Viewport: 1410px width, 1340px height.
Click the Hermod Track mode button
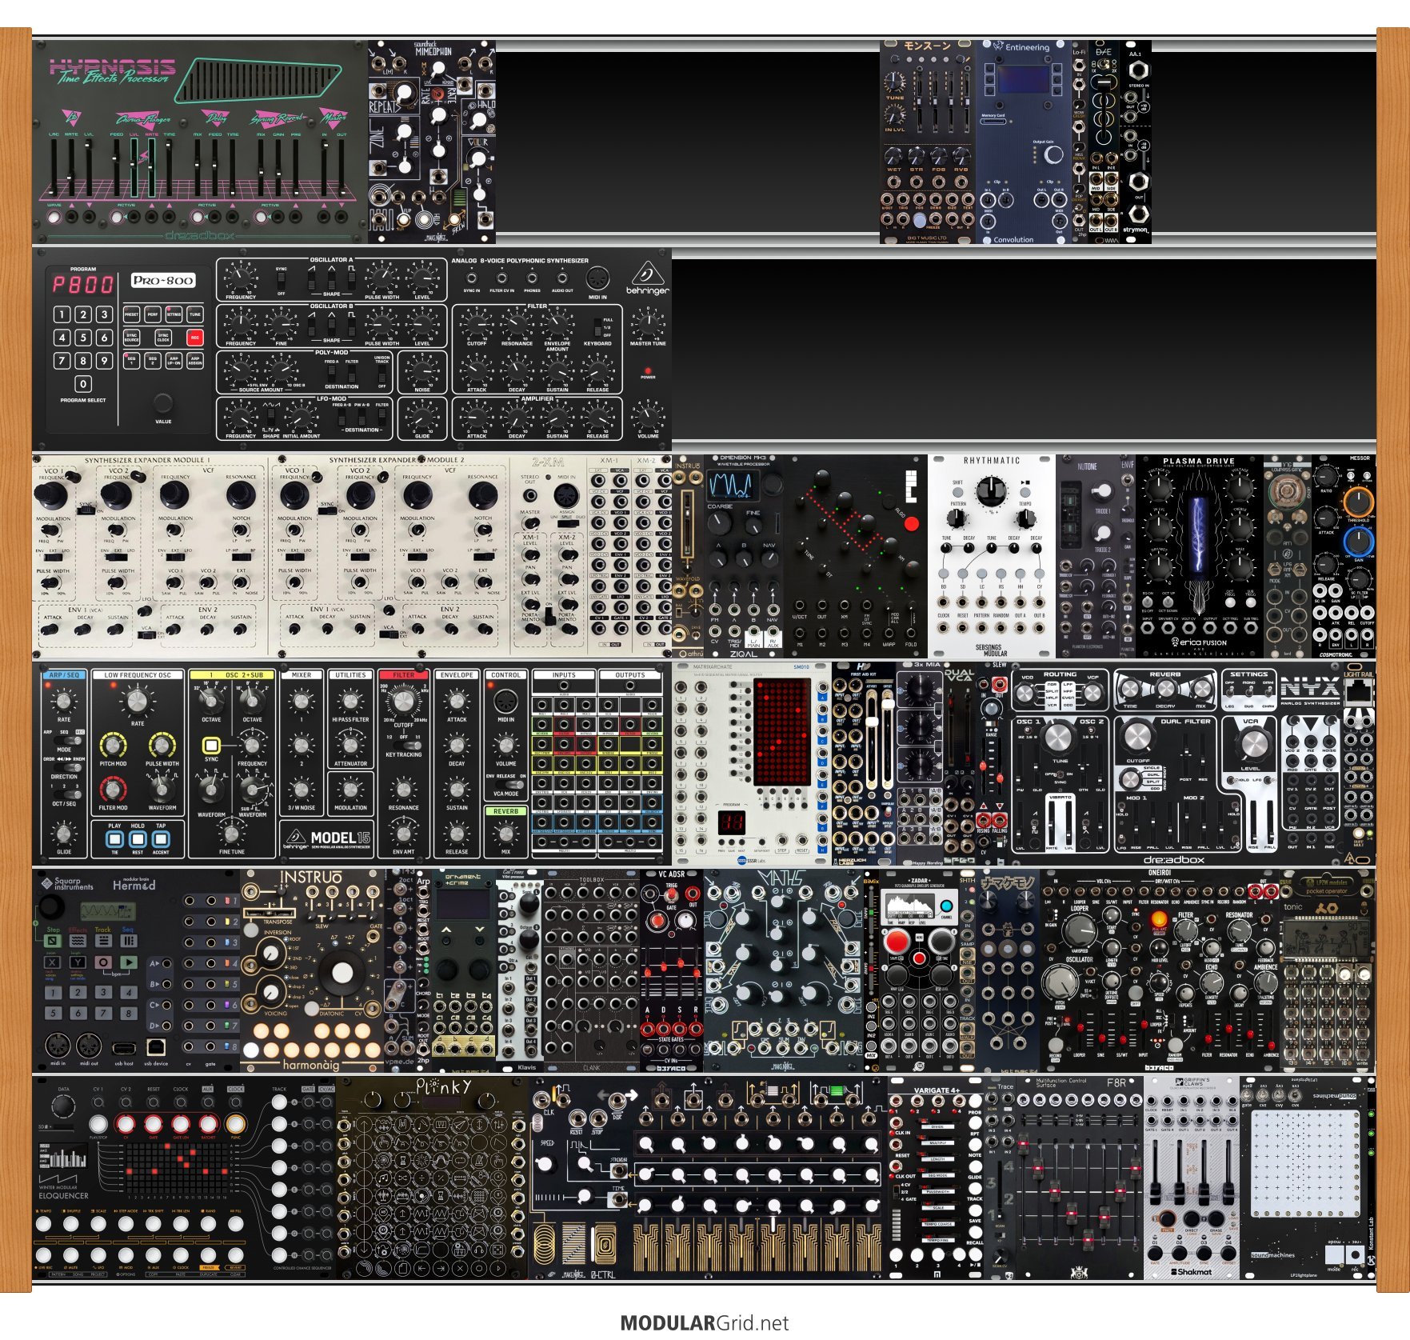tap(103, 941)
